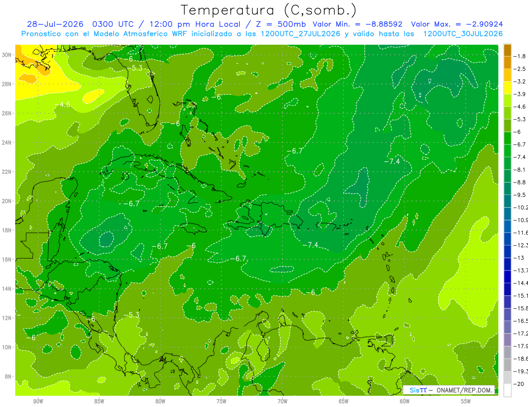This screenshot has width=528, height=407.
Task: Pick the brown swatch above the -1.8 label
Action: coord(507,50)
